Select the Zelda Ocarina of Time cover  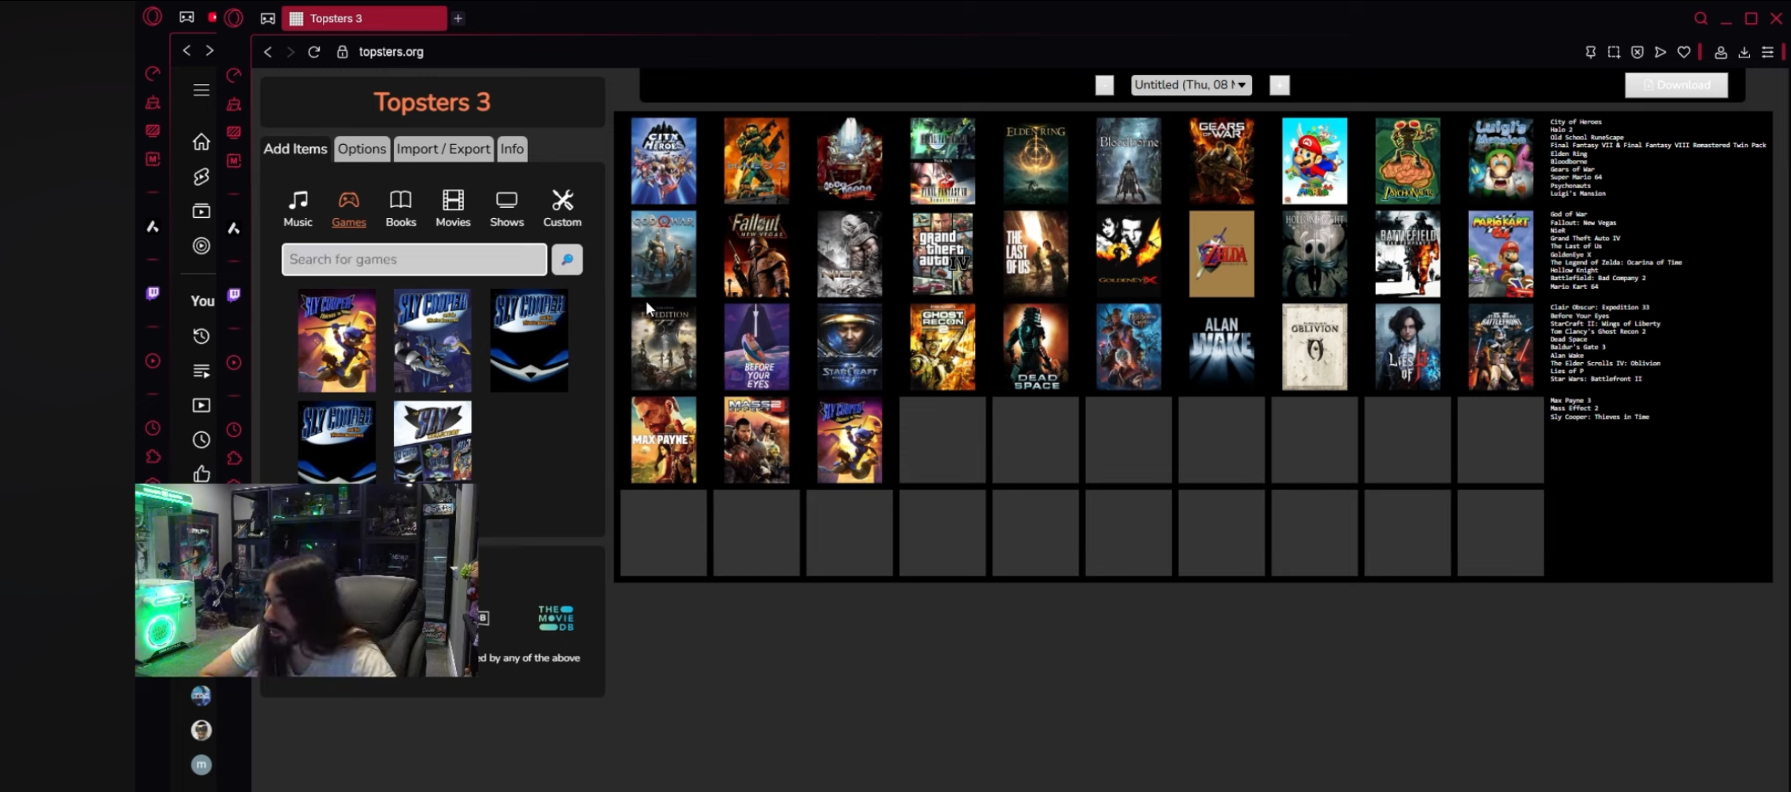pos(1221,254)
